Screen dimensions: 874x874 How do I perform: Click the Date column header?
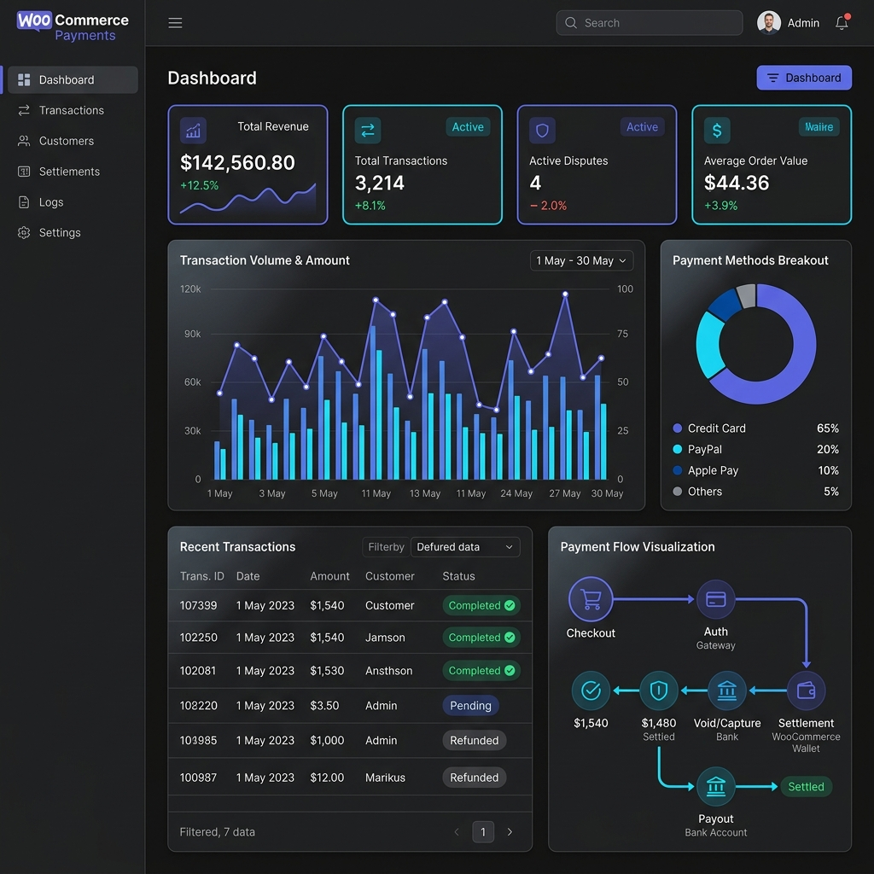[x=248, y=576]
